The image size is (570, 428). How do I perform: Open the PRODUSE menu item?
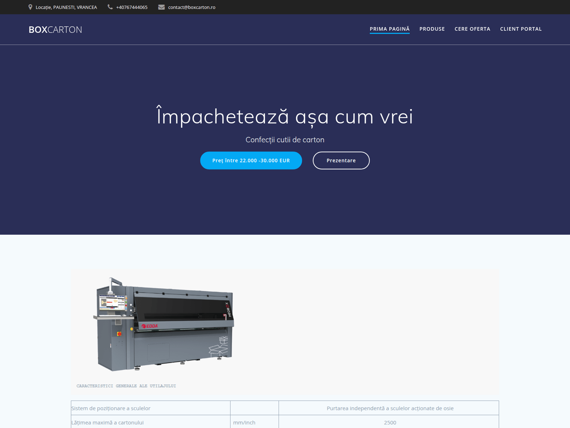point(432,29)
